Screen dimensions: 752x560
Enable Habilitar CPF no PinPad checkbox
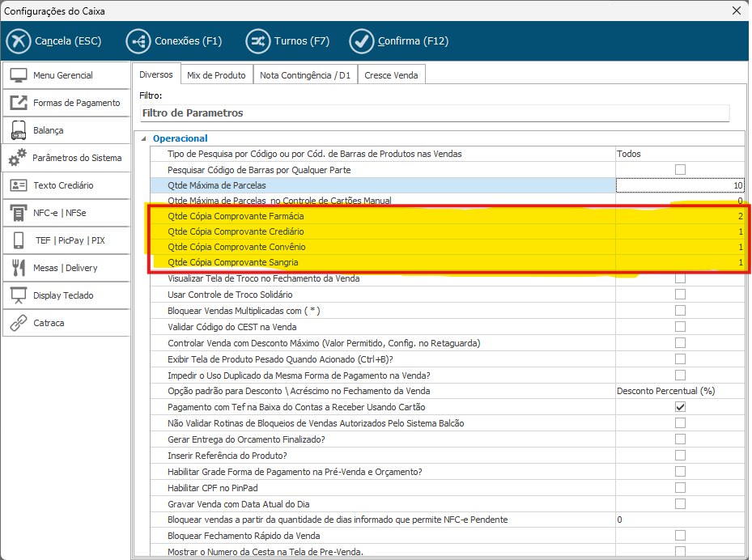pyautogui.click(x=680, y=487)
